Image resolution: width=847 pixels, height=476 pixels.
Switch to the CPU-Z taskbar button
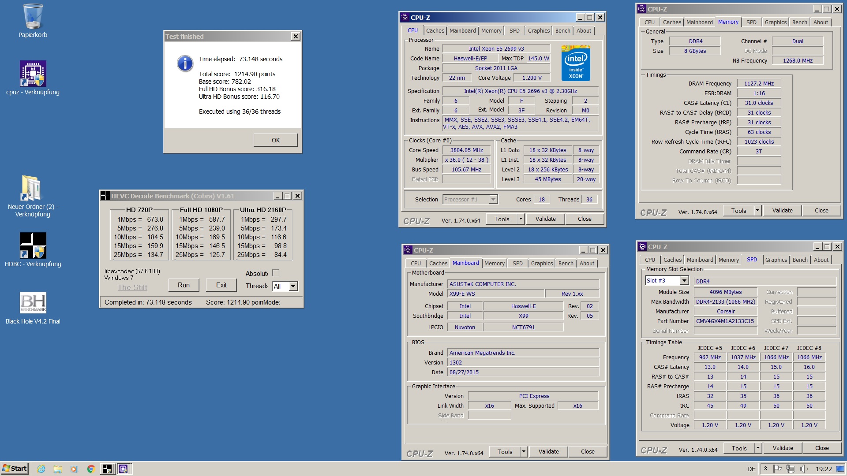[x=123, y=469]
